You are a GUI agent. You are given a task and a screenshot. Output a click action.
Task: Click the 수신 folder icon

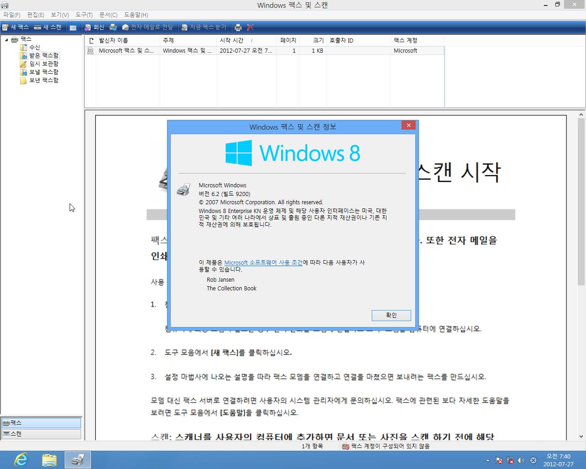pos(23,47)
